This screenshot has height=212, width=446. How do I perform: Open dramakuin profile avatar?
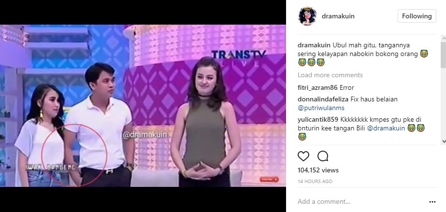coord(307,16)
